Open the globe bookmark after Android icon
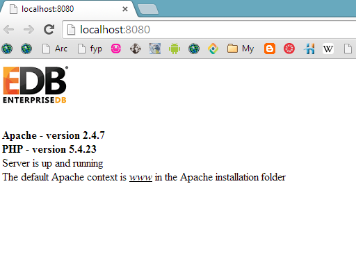The height and width of the screenshot is (261, 356). click(x=194, y=49)
